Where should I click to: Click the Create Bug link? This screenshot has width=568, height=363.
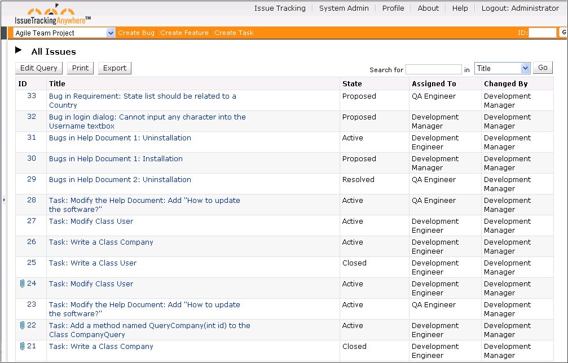(x=136, y=33)
